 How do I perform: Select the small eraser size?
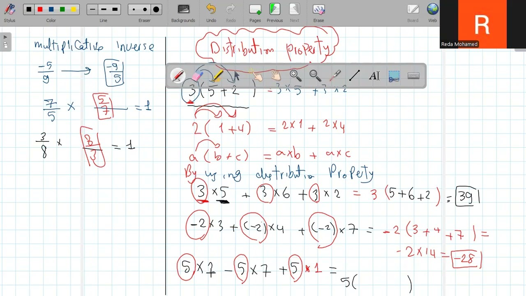pos(134,9)
